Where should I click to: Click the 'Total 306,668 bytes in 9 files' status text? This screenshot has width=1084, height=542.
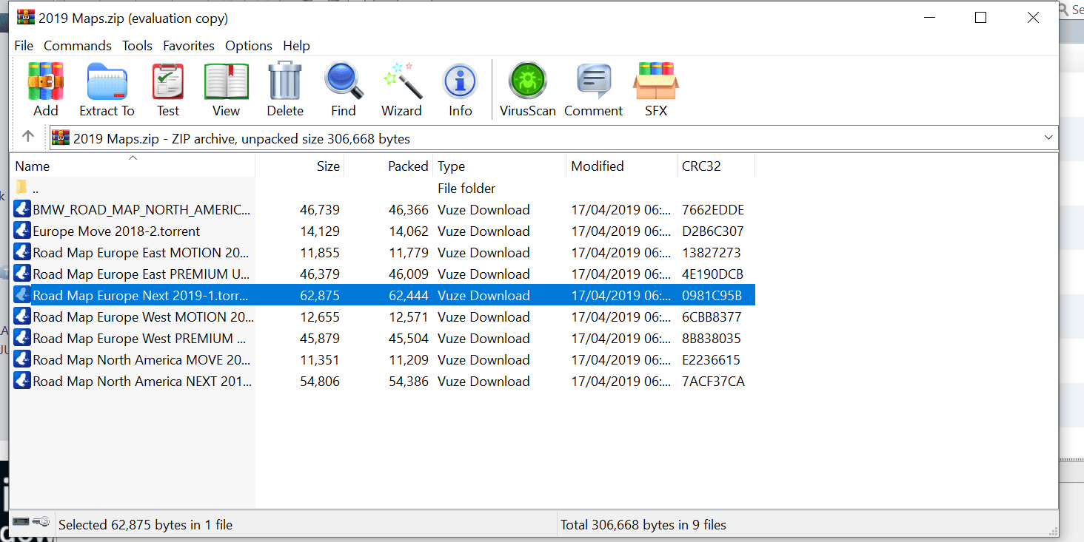click(x=643, y=525)
